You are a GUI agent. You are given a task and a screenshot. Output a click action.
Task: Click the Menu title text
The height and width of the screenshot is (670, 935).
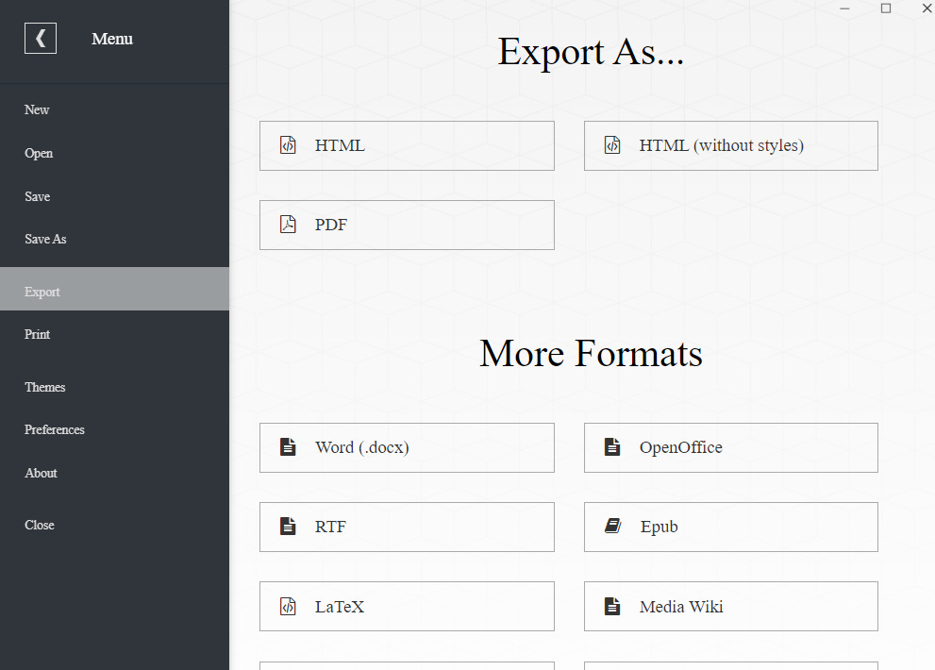point(112,39)
